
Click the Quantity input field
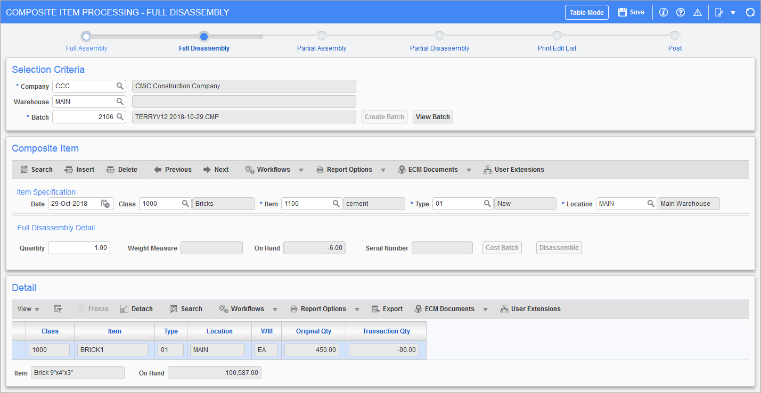tap(79, 248)
